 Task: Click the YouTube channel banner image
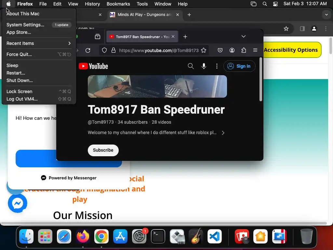point(157,86)
